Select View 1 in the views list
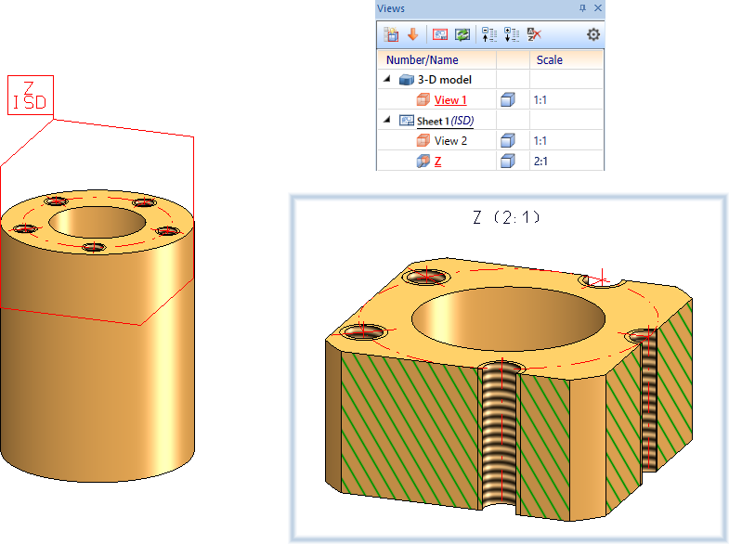This screenshot has width=729, height=544. click(450, 100)
